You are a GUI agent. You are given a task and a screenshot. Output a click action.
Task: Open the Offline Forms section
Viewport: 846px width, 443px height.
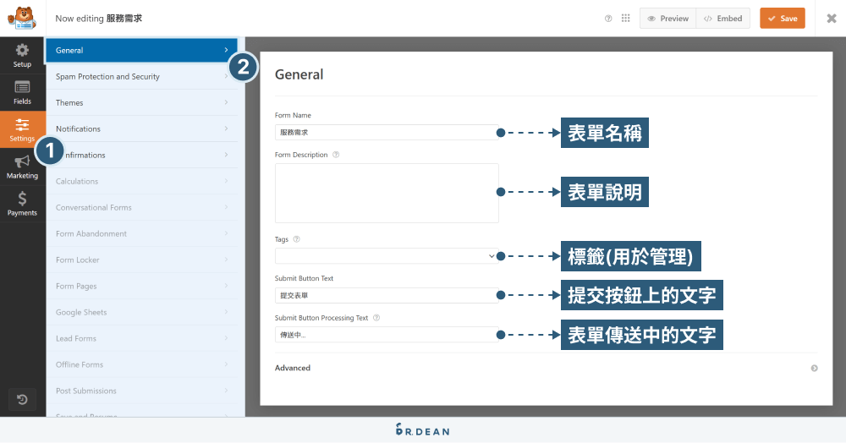tap(142, 365)
